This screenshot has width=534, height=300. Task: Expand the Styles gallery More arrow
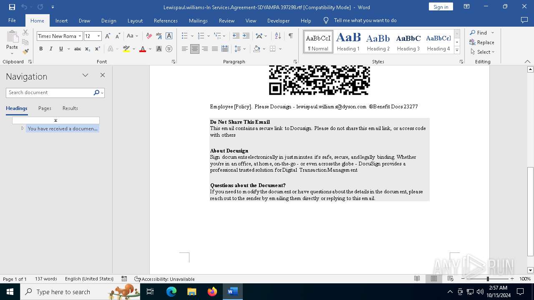[457, 50]
